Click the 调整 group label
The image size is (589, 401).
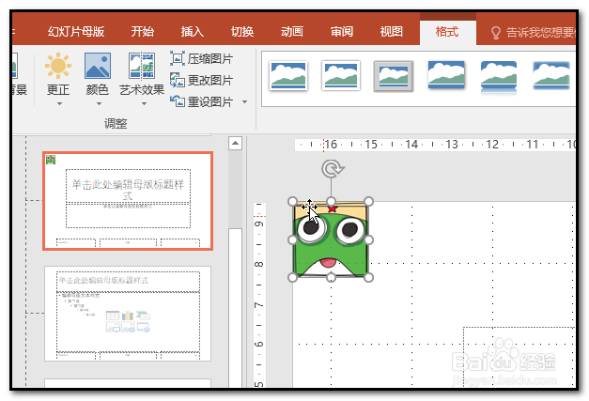tap(116, 123)
